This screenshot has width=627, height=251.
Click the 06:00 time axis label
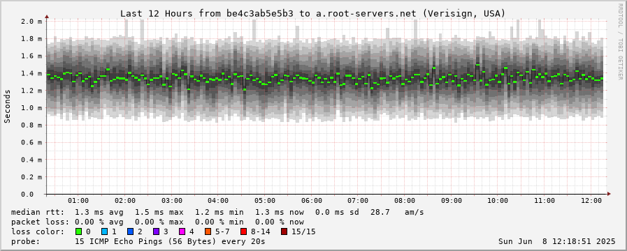(x=312, y=201)
